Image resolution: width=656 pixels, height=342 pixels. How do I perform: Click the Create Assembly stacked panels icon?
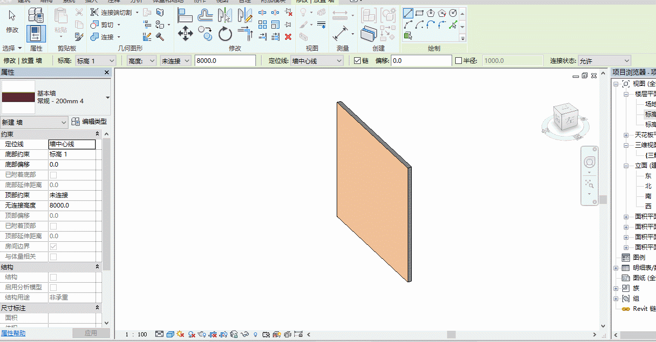pos(368,34)
